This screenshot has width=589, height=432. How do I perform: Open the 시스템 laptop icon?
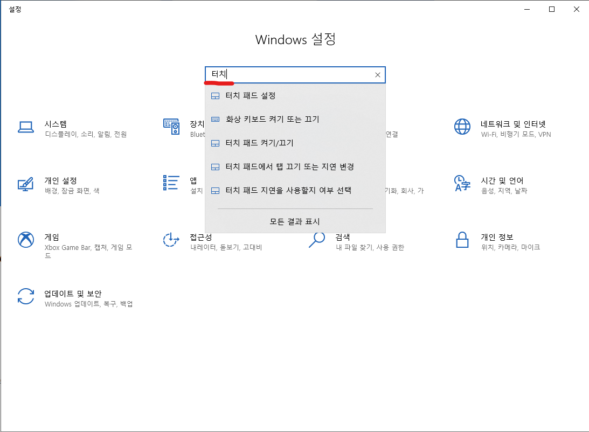(26, 127)
